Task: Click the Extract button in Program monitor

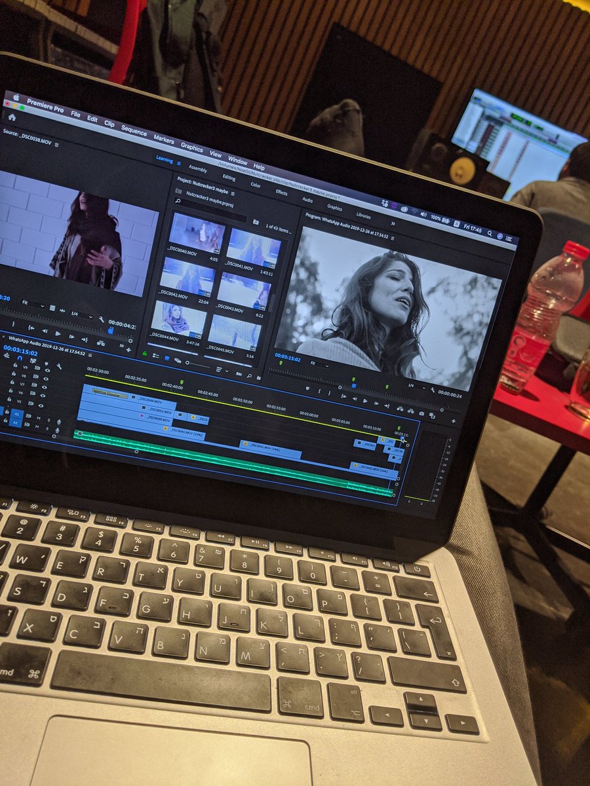Action: tap(410, 411)
